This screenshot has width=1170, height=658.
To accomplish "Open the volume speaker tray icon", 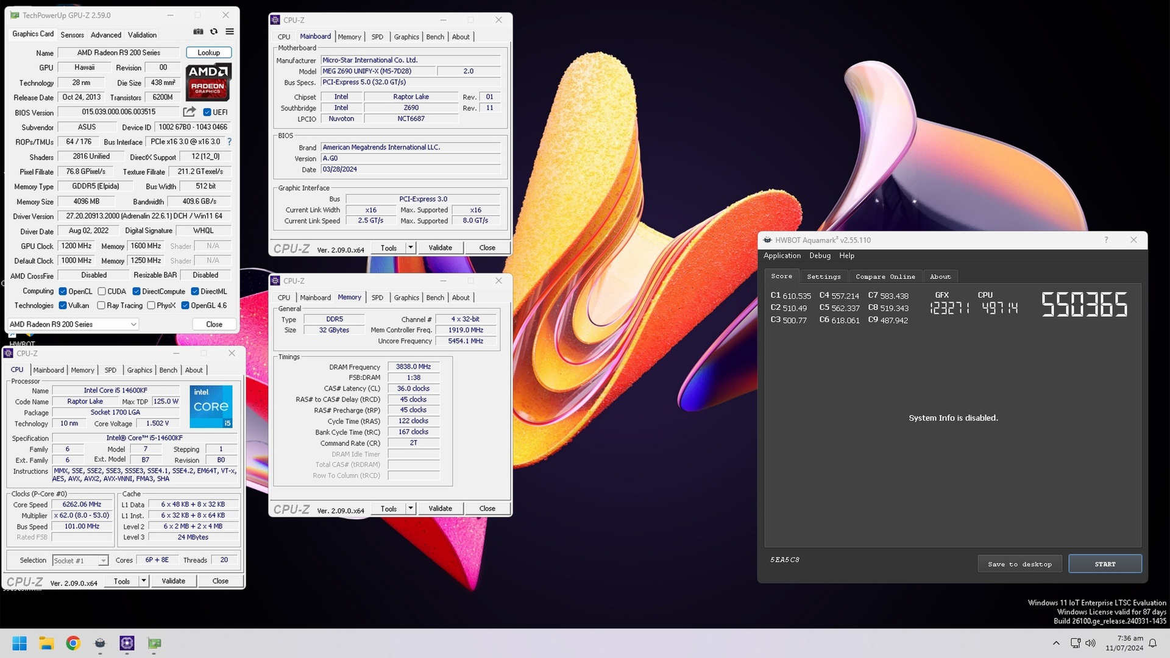I will click(1090, 643).
